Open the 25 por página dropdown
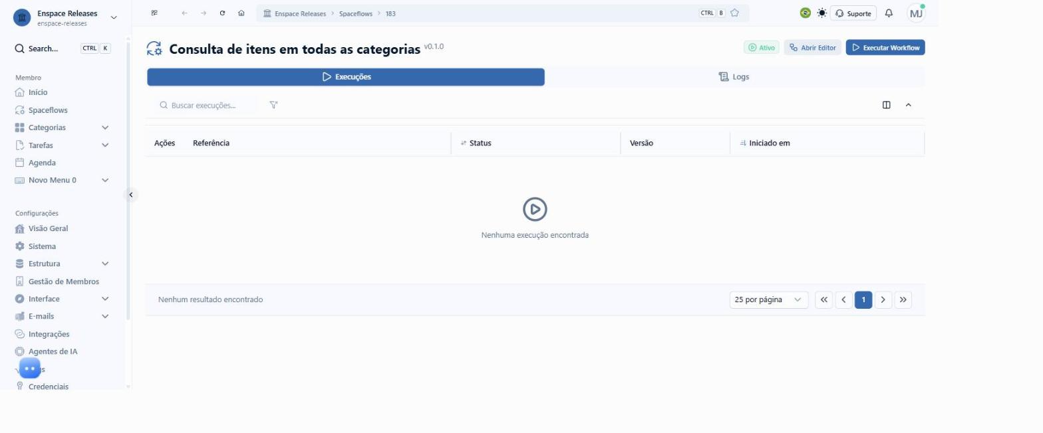 (x=769, y=300)
